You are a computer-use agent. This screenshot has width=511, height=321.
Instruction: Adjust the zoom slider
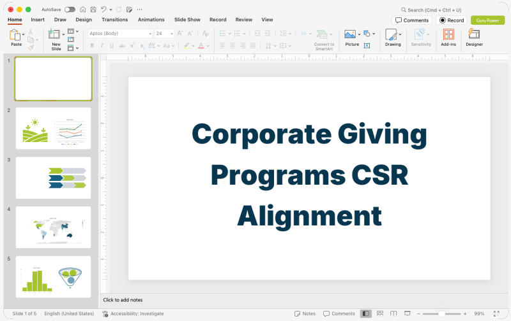pyautogui.click(x=441, y=313)
